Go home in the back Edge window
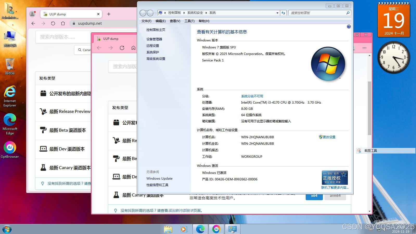 (63, 23)
